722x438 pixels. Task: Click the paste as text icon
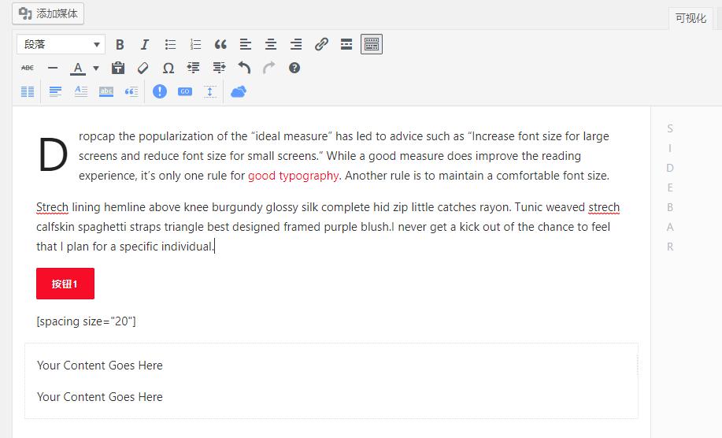point(118,69)
